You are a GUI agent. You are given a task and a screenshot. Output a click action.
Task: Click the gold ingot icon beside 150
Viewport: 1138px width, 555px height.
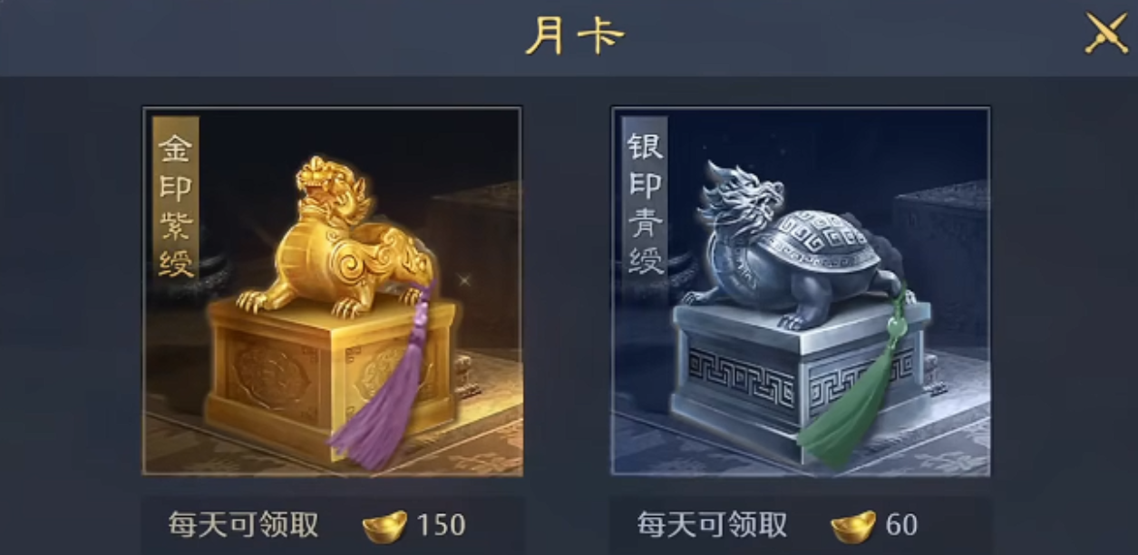[384, 526]
